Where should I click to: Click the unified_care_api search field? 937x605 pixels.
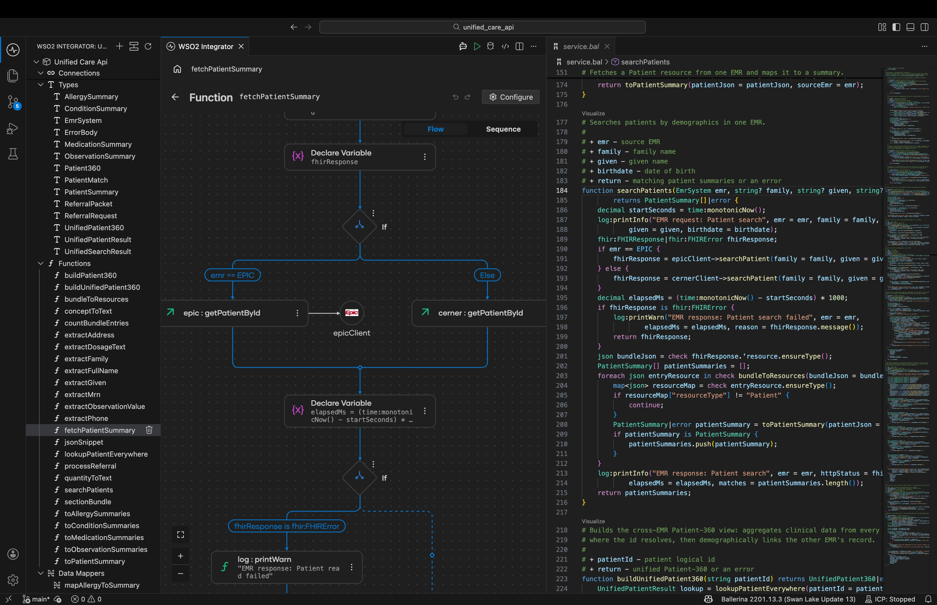click(482, 27)
